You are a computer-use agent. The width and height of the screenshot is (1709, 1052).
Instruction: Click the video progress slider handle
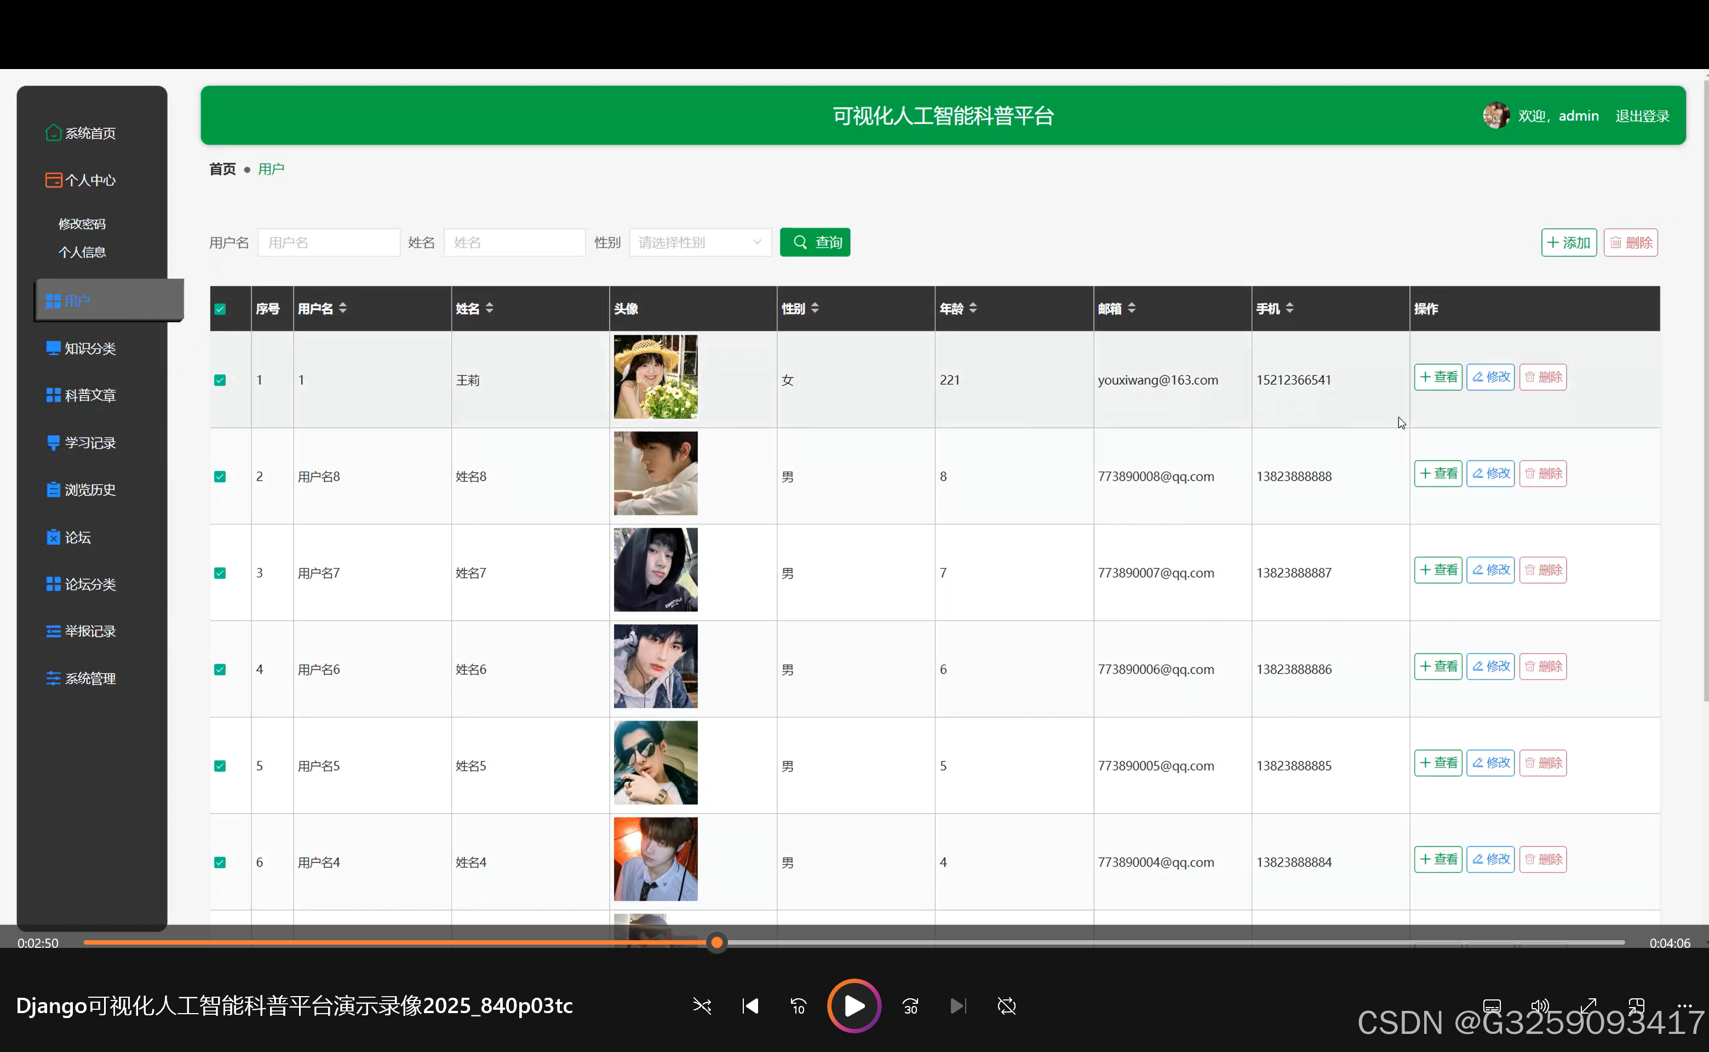coord(716,944)
